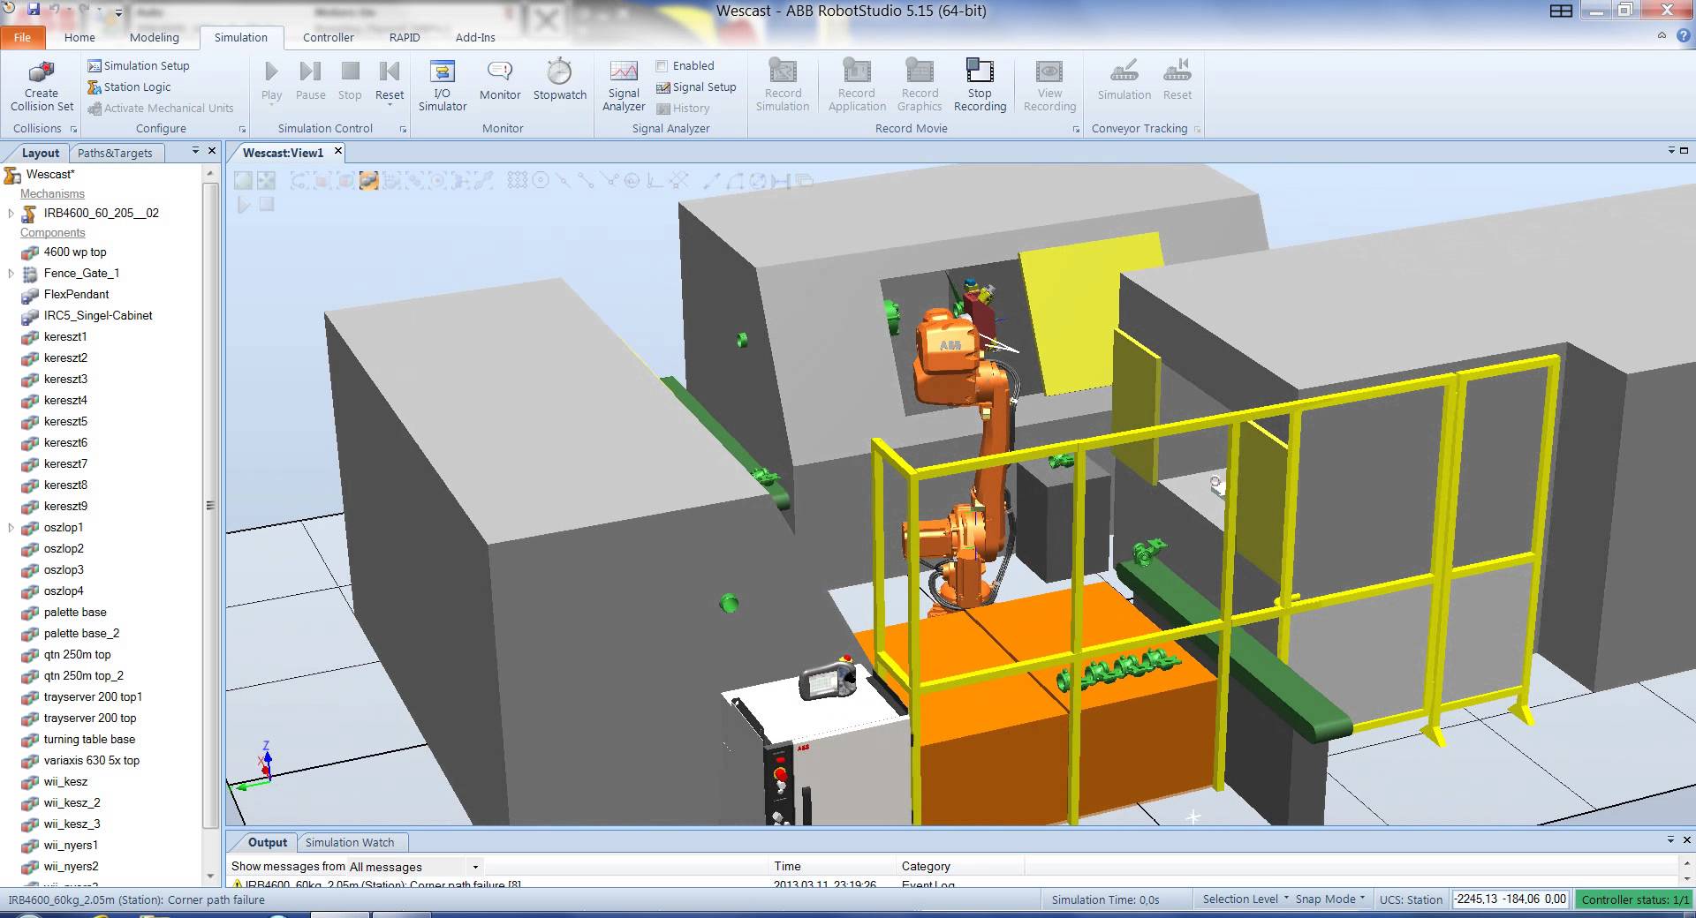Close the Wescast:View1 tab
Viewport: 1696px width, 918px height.
(x=337, y=152)
